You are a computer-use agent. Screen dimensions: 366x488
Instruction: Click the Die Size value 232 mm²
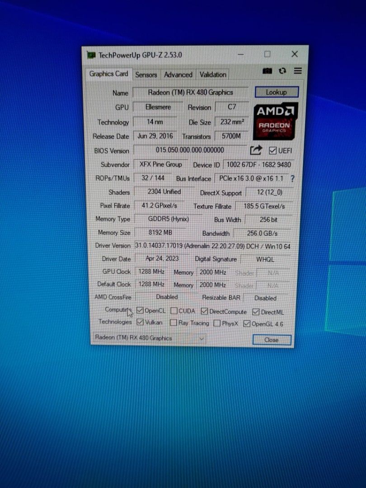[x=232, y=122]
